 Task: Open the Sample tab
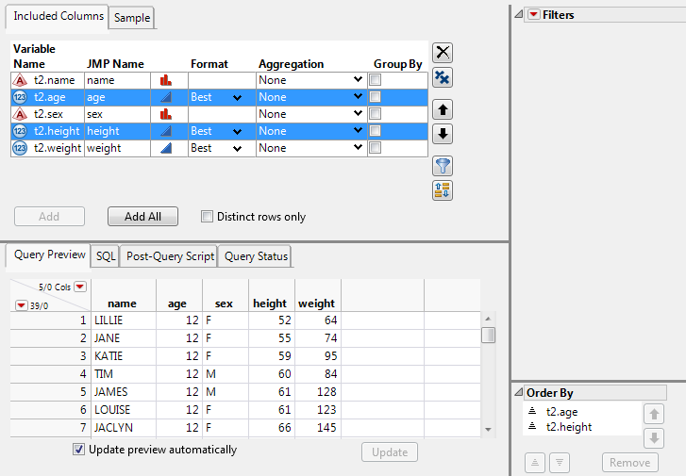tap(132, 18)
